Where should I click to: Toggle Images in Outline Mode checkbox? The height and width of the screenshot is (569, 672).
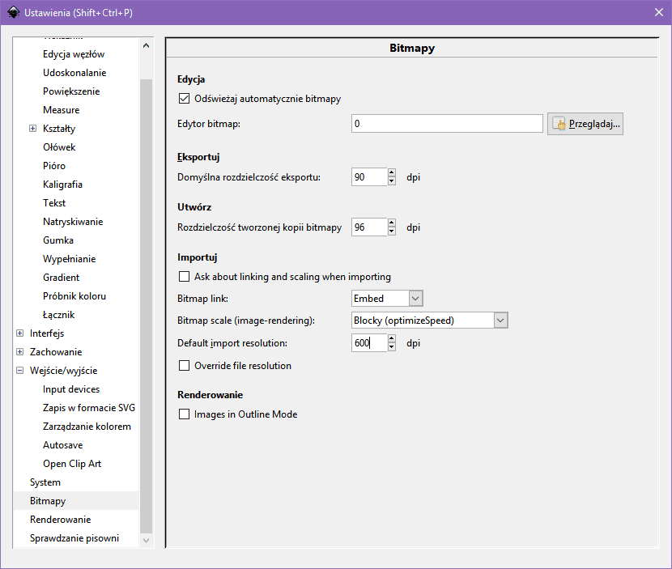(x=184, y=414)
